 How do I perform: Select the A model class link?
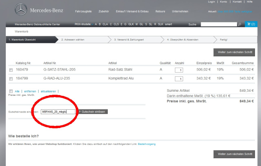[96, 24]
